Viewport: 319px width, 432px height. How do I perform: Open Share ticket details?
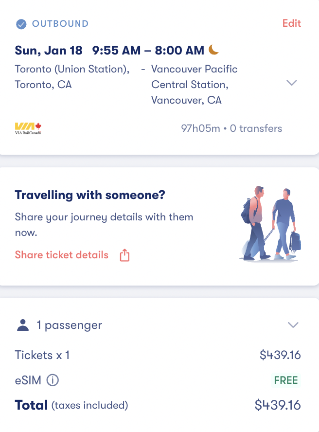[61, 254]
